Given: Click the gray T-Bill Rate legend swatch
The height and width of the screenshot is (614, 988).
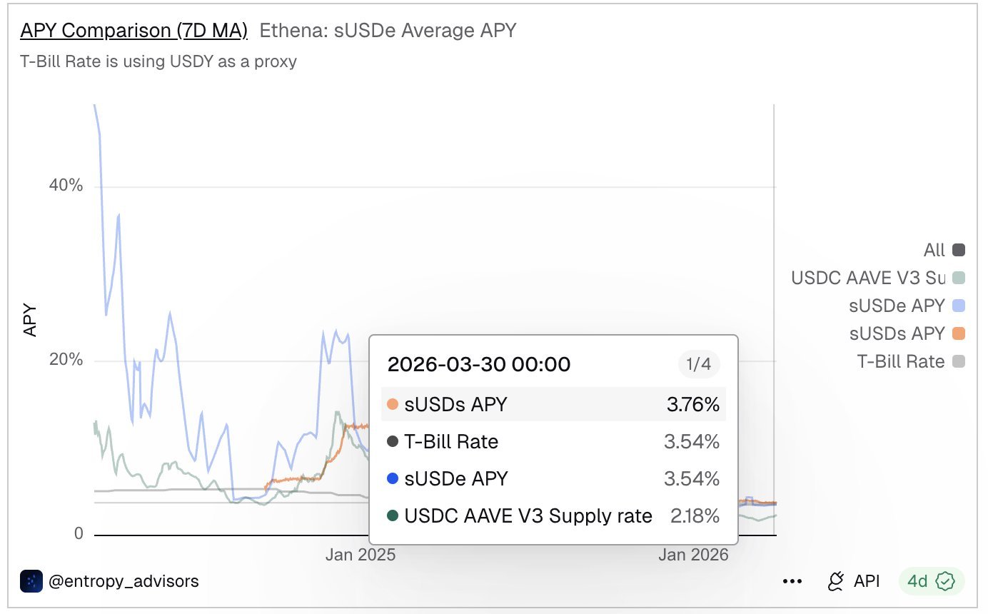Looking at the screenshot, I should click(x=959, y=361).
